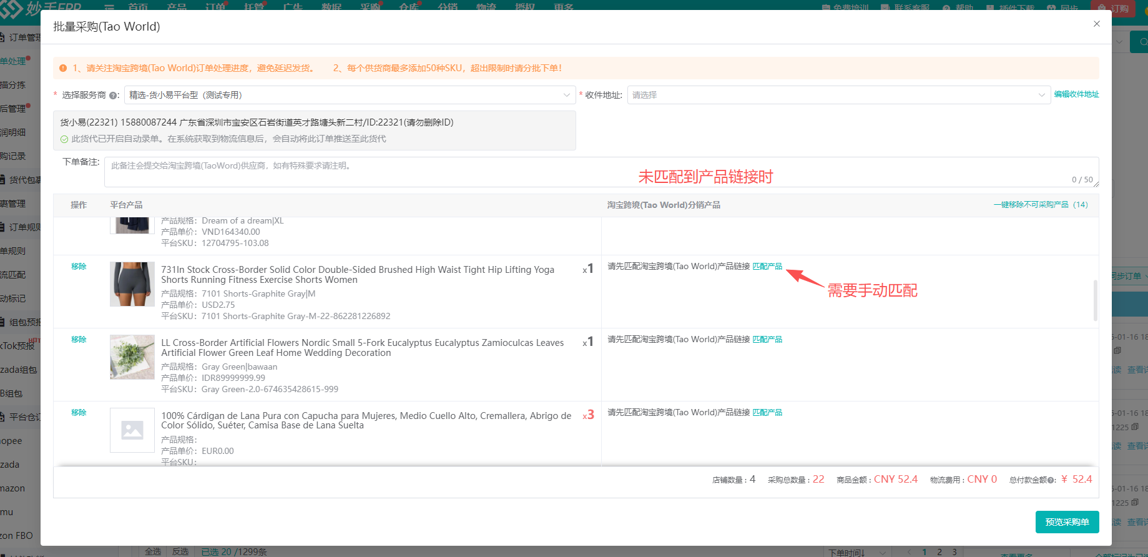This screenshot has height=557, width=1148.
Task: Click 一键移除不可采购产品 (14) link
Action: click(x=1041, y=205)
